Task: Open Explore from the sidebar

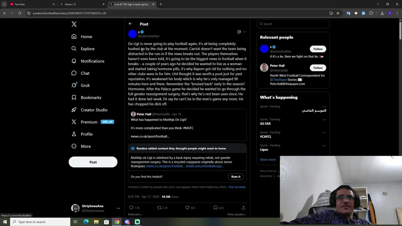Action: coord(83,49)
